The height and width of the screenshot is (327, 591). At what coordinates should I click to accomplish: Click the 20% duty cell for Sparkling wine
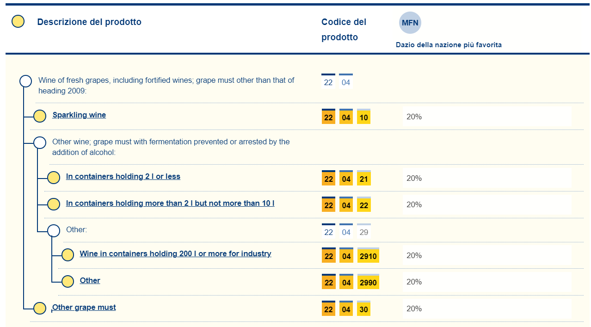coord(486,117)
